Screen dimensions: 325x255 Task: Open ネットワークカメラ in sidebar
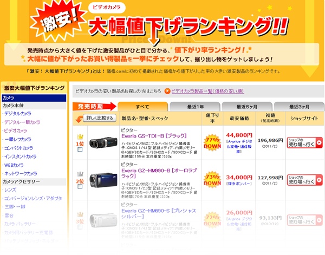21,174
